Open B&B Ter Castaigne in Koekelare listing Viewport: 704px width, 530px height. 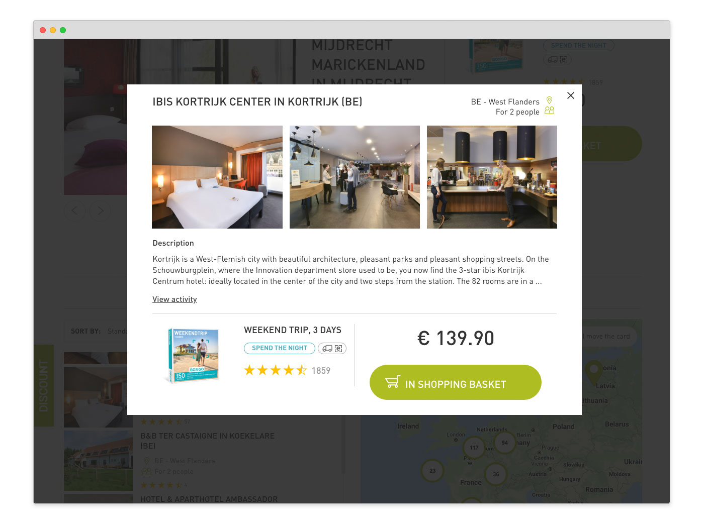(207, 441)
